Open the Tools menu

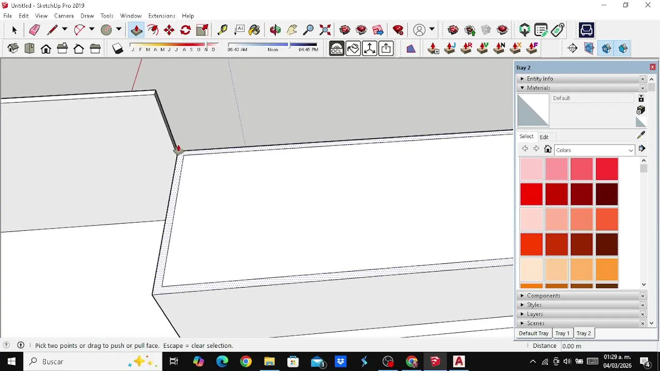click(x=107, y=16)
